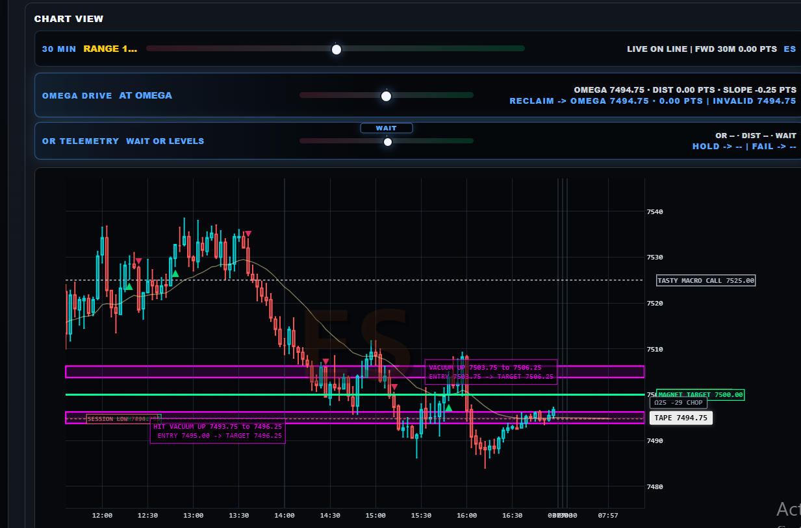This screenshot has width=801, height=528.
Task: Click the LIVE ON LINE | FWD 30M text
Action: click(702, 49)
